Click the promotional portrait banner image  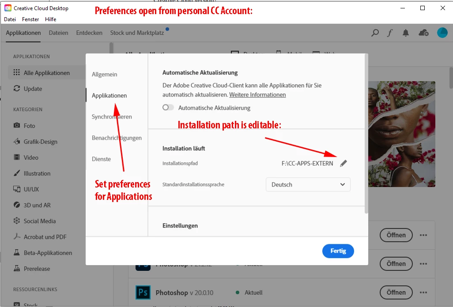click(402, 134)
